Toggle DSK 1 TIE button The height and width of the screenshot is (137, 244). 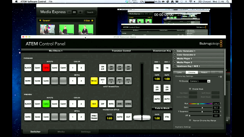(157, 68)
